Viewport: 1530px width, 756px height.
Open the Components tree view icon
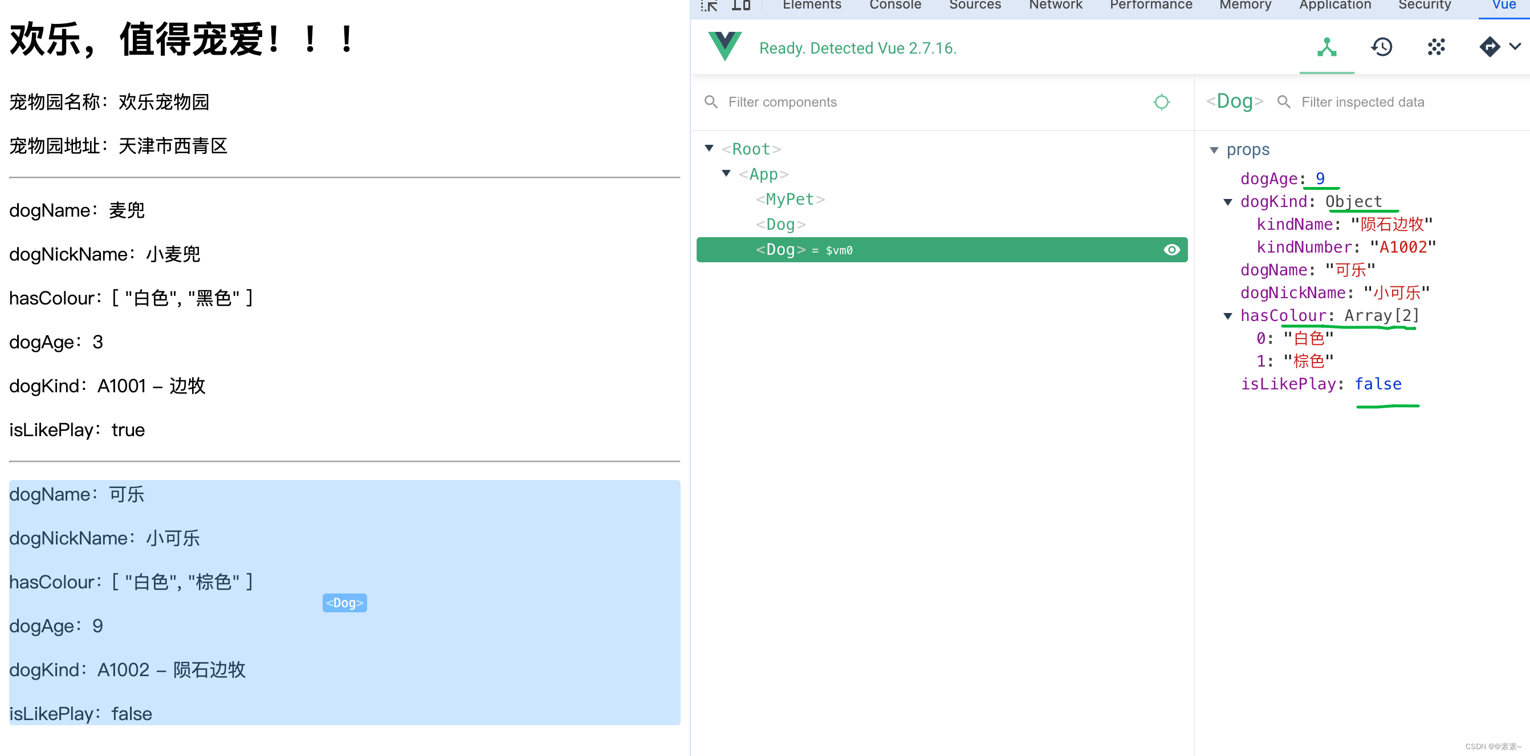click(1326, 47)
